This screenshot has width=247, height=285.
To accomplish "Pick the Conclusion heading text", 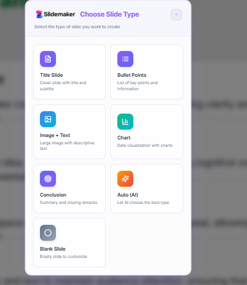I will tap(53, 195).
